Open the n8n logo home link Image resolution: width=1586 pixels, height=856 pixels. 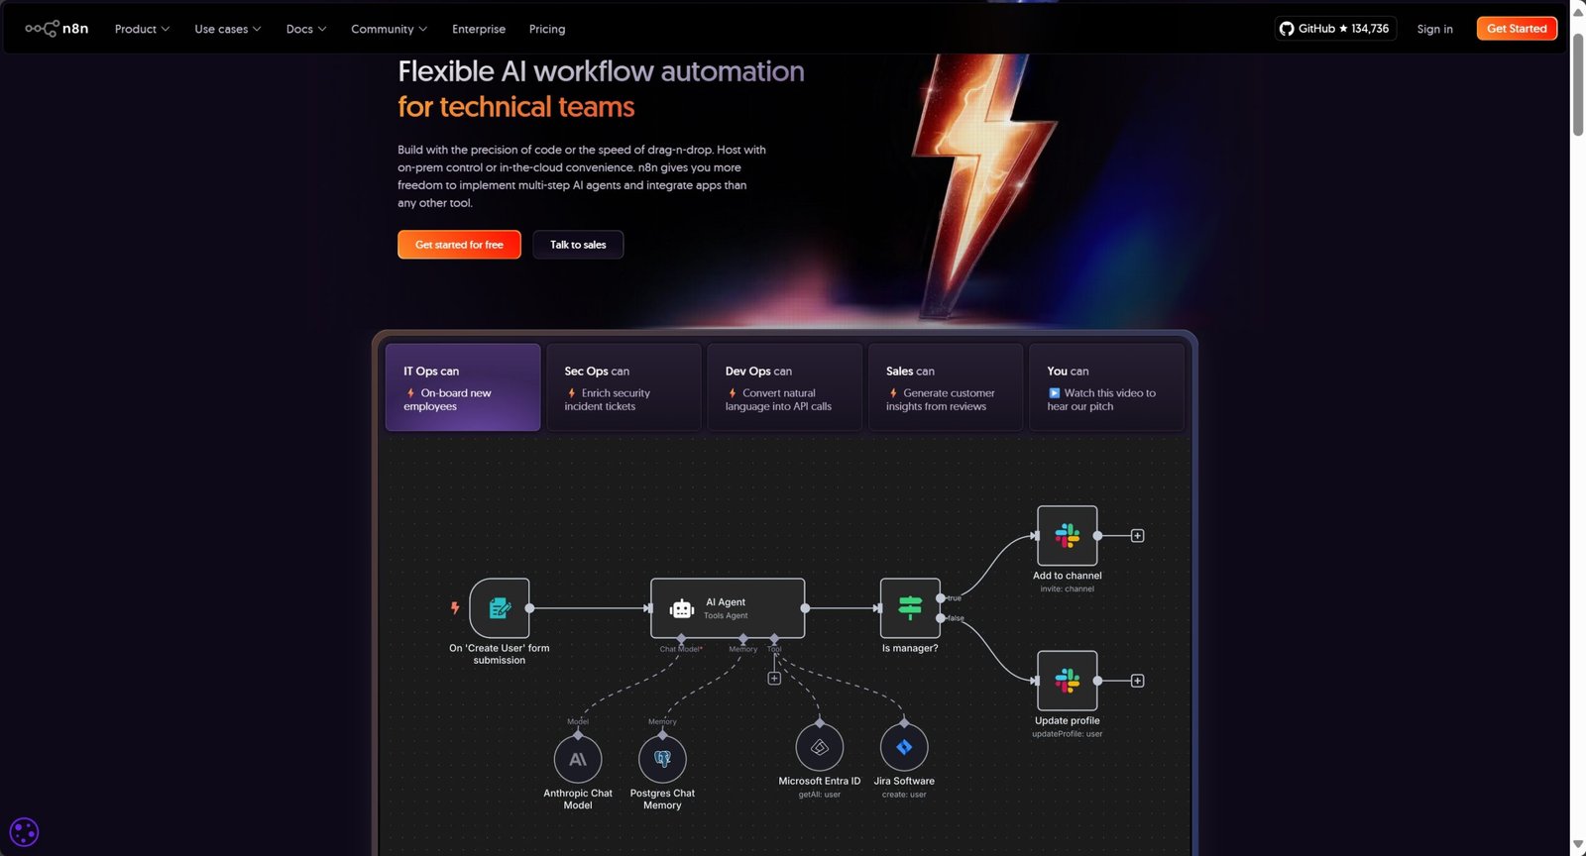(x=57, y=29)
